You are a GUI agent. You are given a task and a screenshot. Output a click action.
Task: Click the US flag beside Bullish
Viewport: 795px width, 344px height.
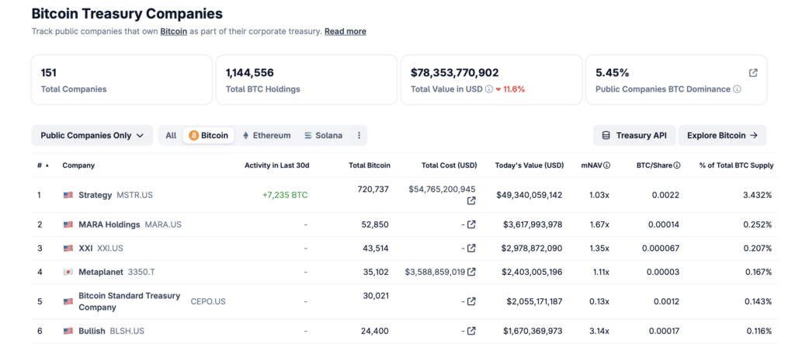(68, 331)
